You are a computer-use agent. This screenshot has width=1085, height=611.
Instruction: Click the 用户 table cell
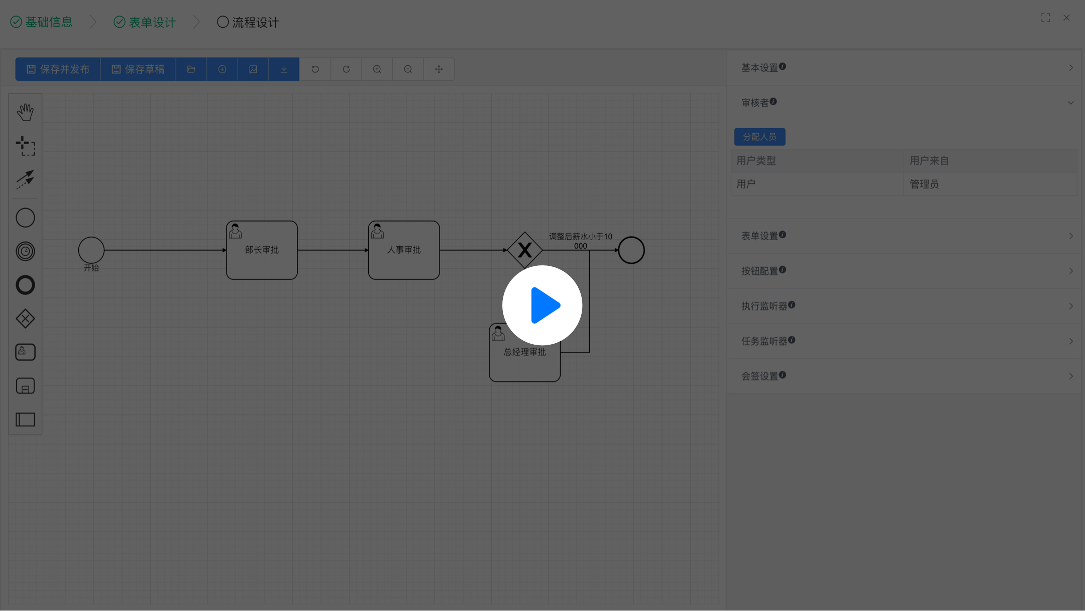pos(817,184)
